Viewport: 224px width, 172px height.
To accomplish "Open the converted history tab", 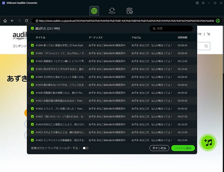I will click(x=130, y=11).
